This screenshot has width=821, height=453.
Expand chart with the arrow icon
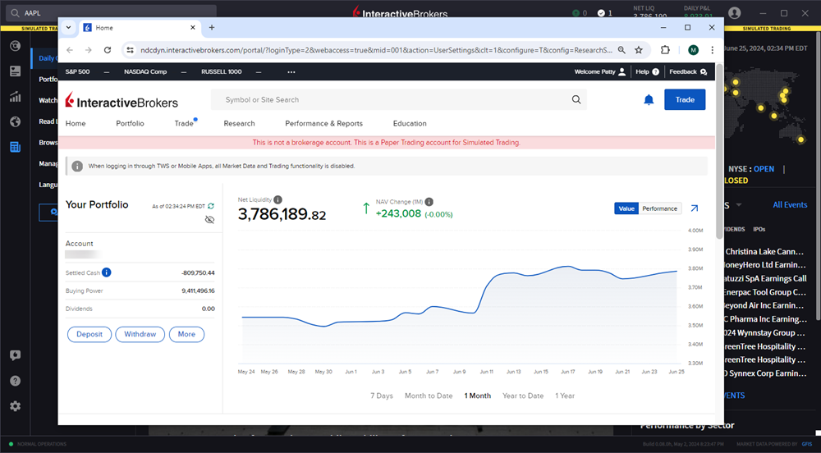(x=695, y=208)
